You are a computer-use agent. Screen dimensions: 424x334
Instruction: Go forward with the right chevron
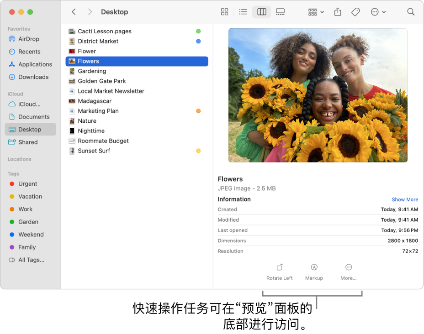click(90, 12)
